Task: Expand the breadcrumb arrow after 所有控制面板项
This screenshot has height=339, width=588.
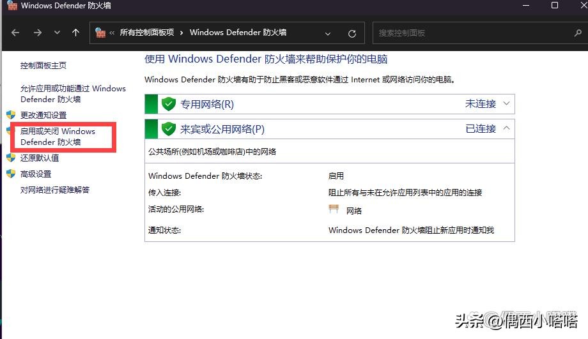Action: (x=182, y=33)
